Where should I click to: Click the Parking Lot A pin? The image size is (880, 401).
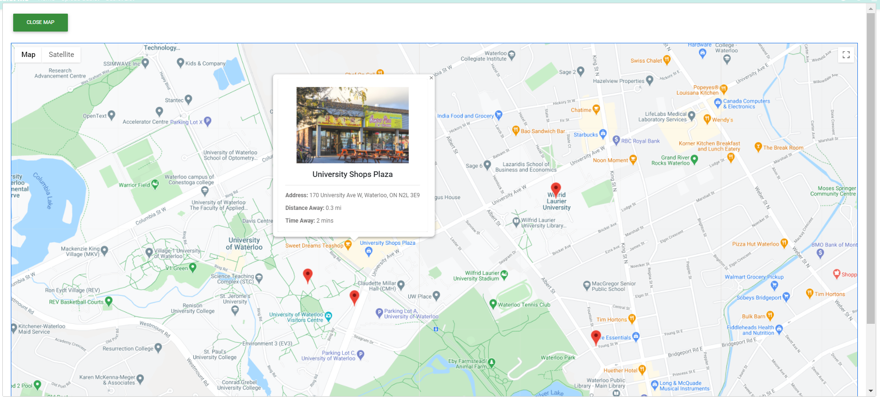[379, 313]
